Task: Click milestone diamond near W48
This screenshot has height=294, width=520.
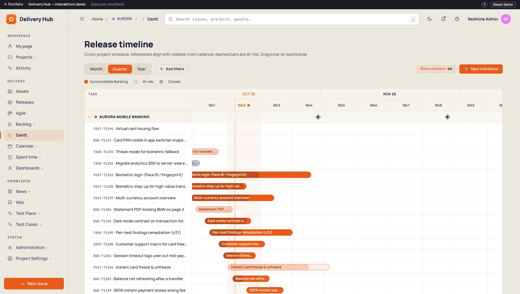Action: coord(447,117)
